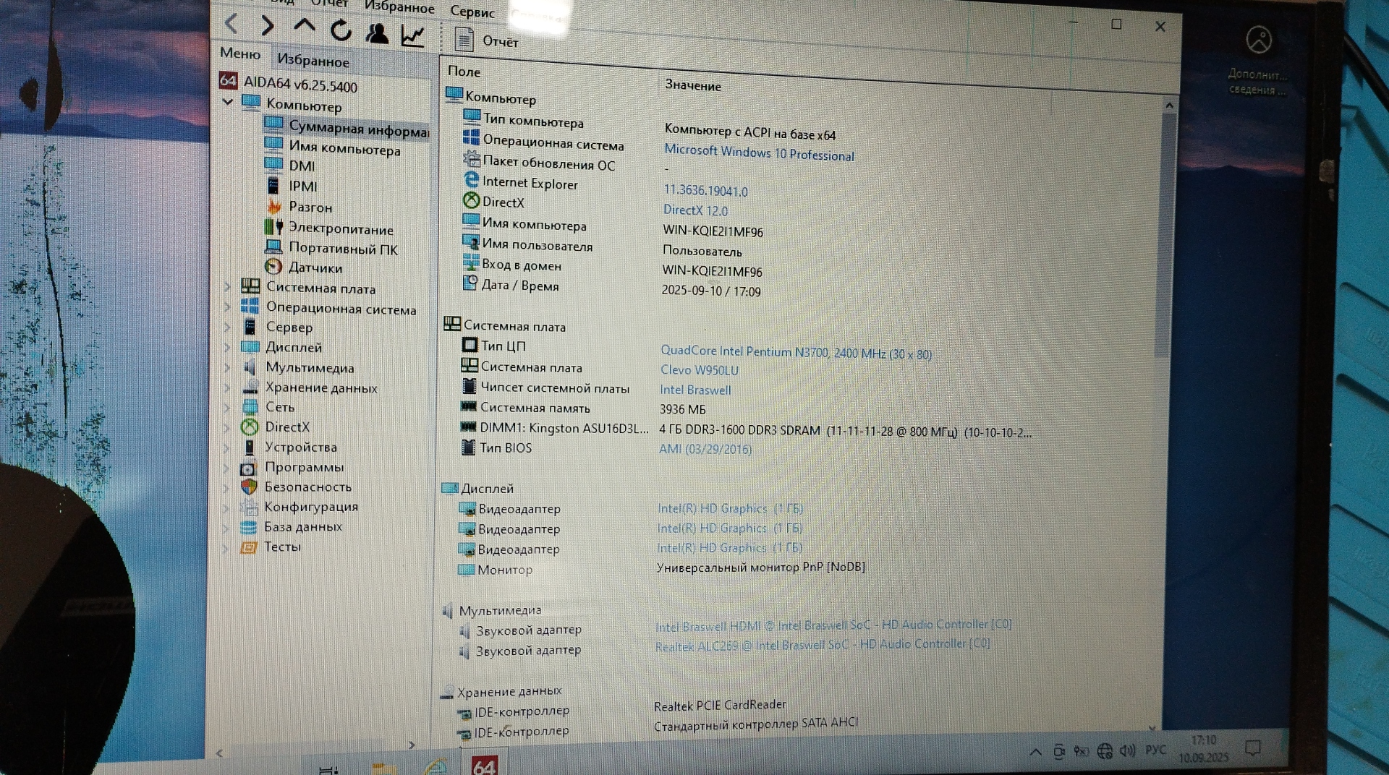Open the user profile toolbar icon
Viewport: 1389px width, 775px height.
tap(376, 33)
